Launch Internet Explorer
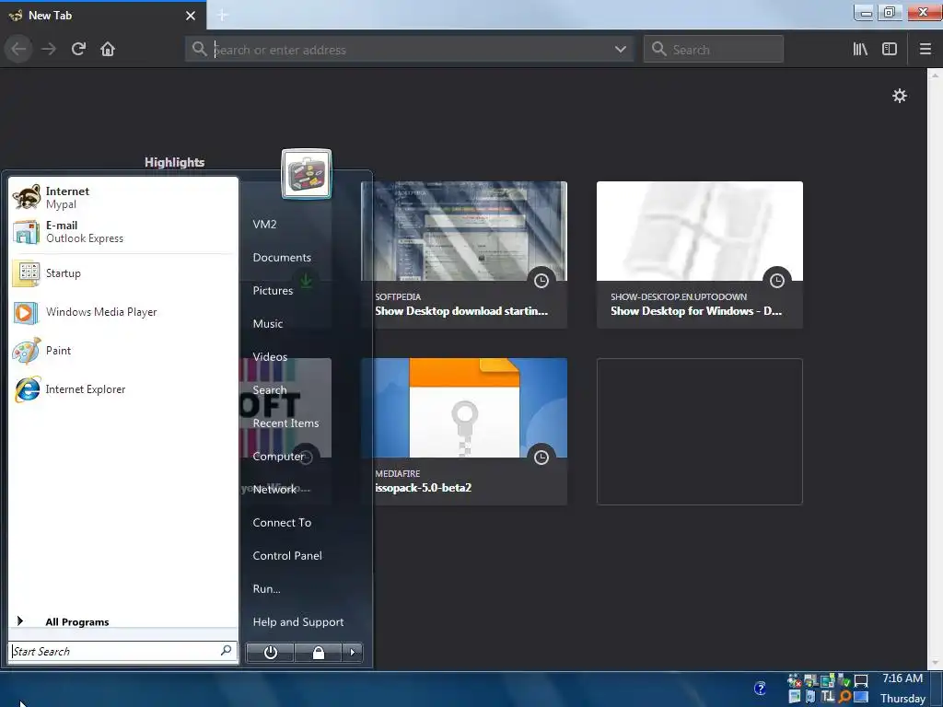 (x=122, y=389)
